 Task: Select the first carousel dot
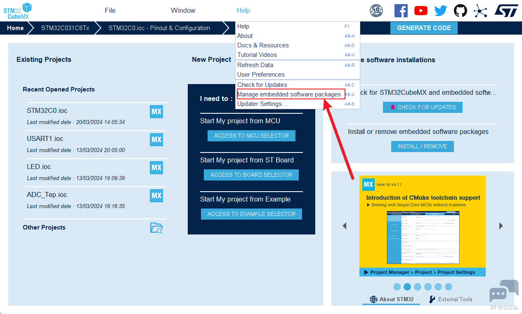click(397, 287)
